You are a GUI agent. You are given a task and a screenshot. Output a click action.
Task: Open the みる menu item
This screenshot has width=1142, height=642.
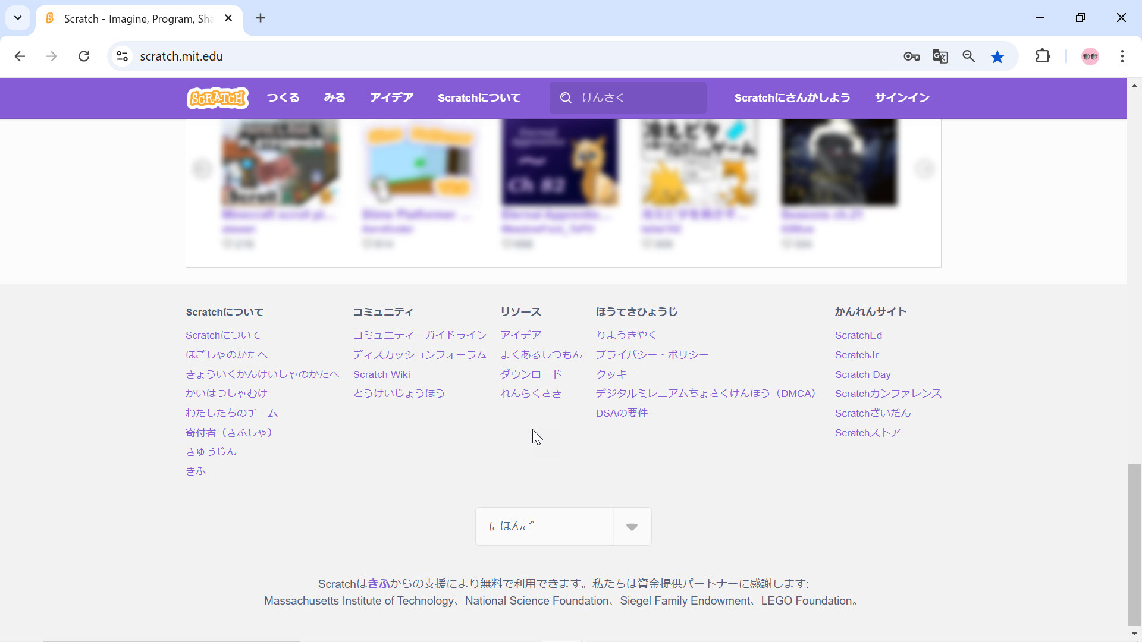tap(334, 98)
